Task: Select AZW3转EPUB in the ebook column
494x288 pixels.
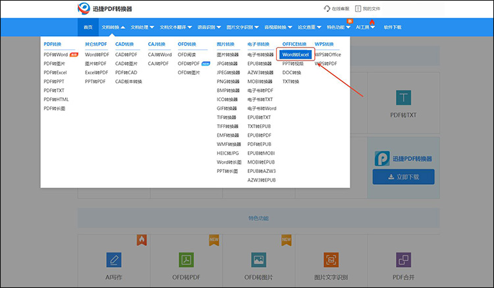Action: [x=261, y=180]
